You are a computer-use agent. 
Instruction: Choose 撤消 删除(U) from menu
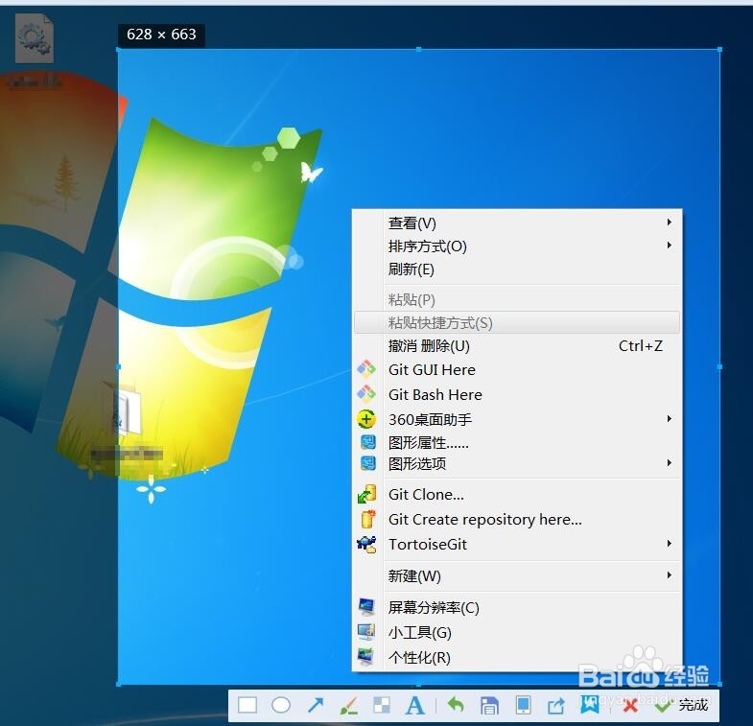click(x=517, y=345)
